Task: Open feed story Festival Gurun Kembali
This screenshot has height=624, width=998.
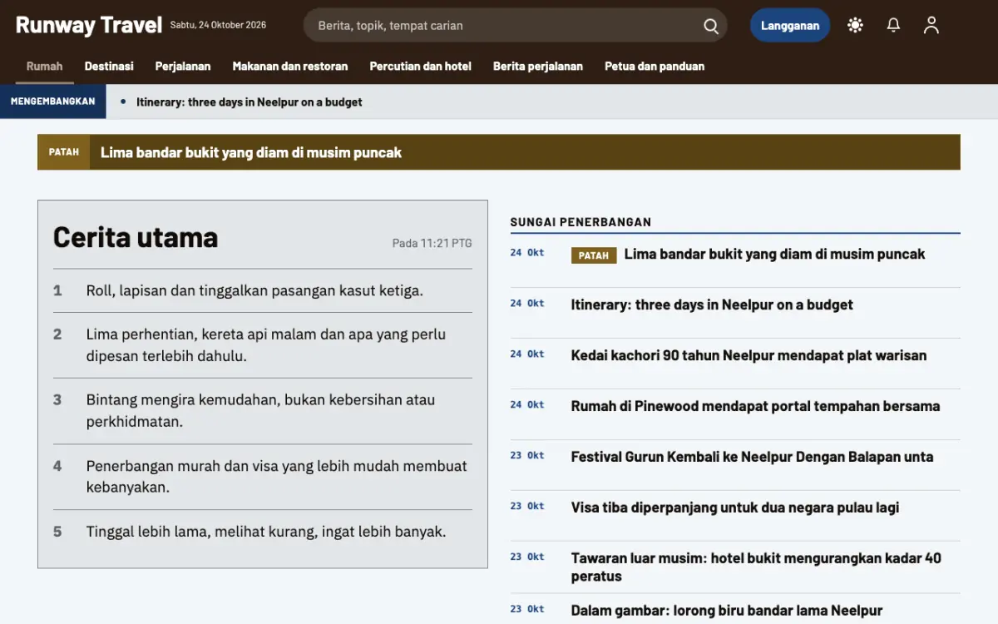Action: point(752,458)
